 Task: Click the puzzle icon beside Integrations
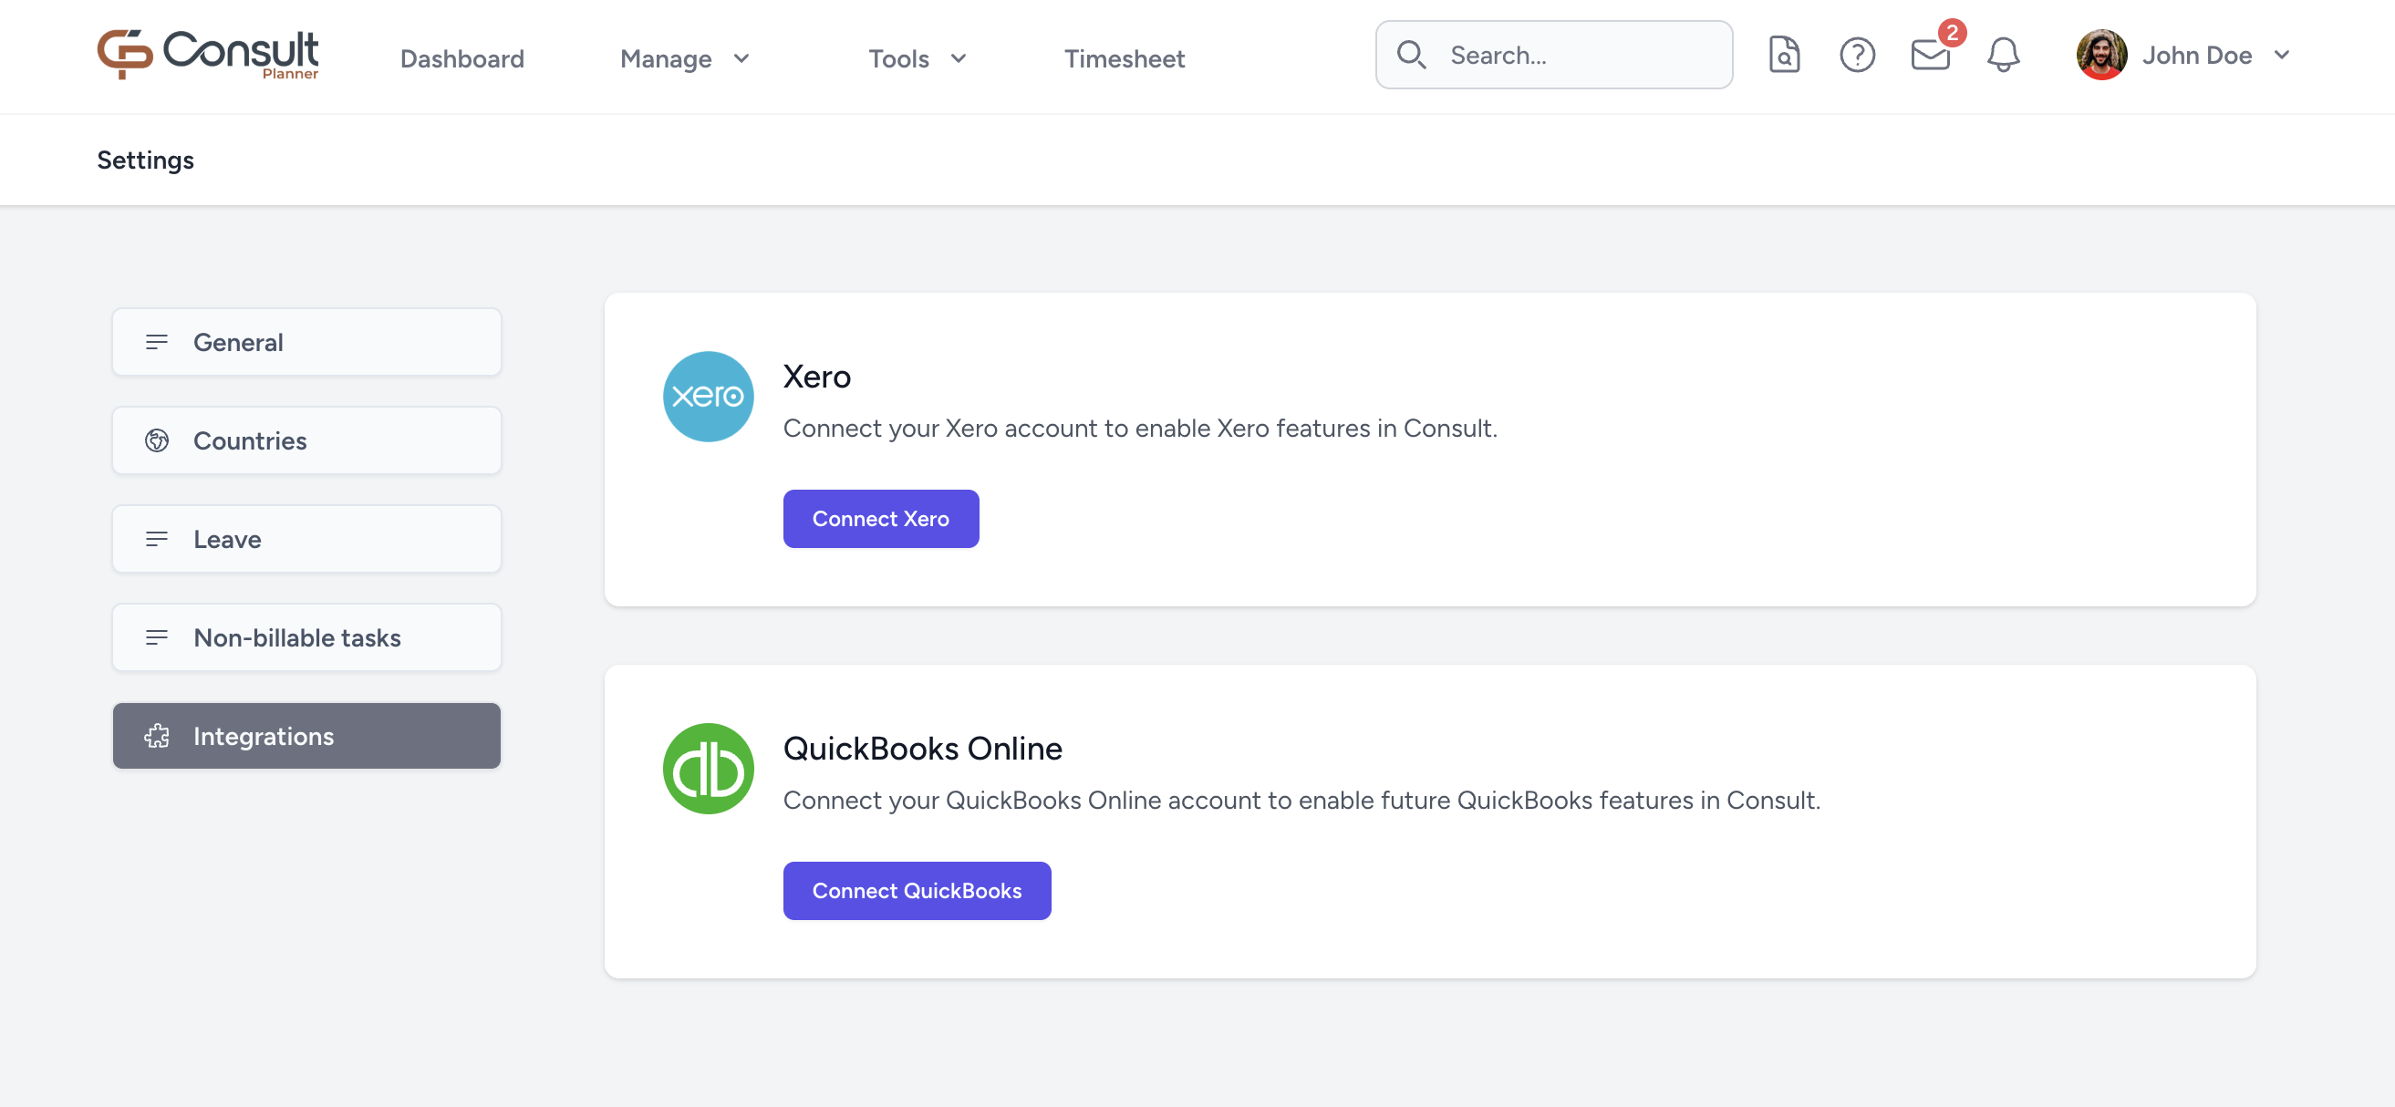coord(156,736)
